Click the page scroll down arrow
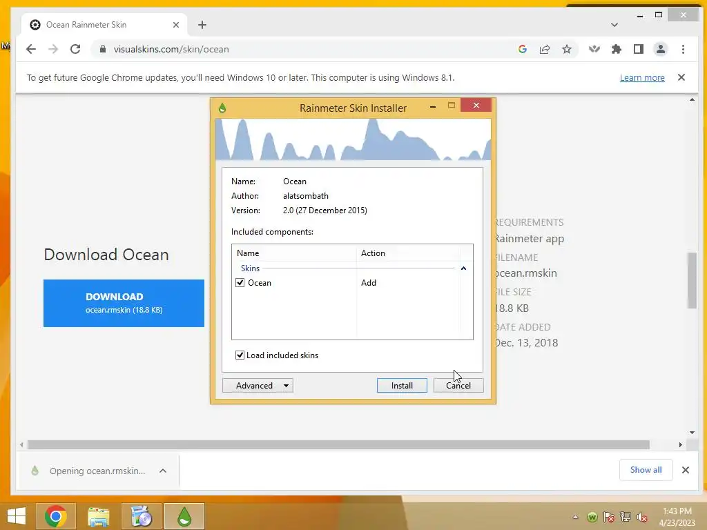The image size is (707, 530). [692, 433]
